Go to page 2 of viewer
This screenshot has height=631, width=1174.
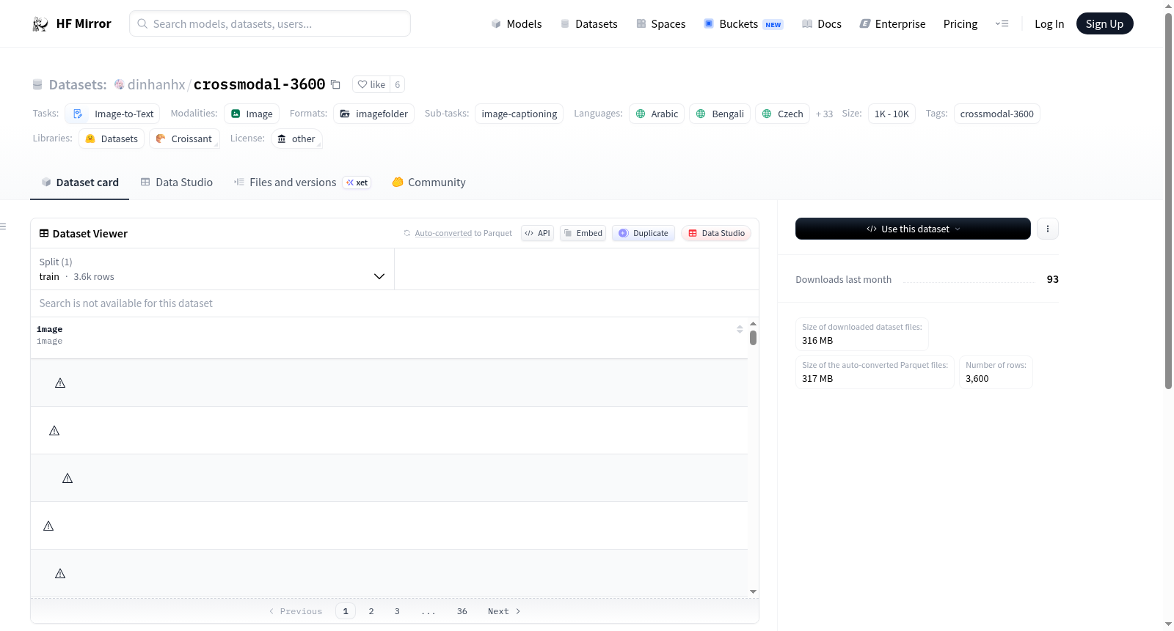pos(371,611)
